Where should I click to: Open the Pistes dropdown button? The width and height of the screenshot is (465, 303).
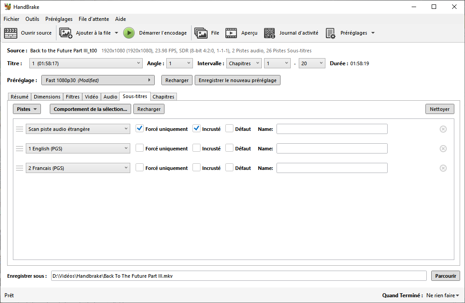(x=27, y=109)
